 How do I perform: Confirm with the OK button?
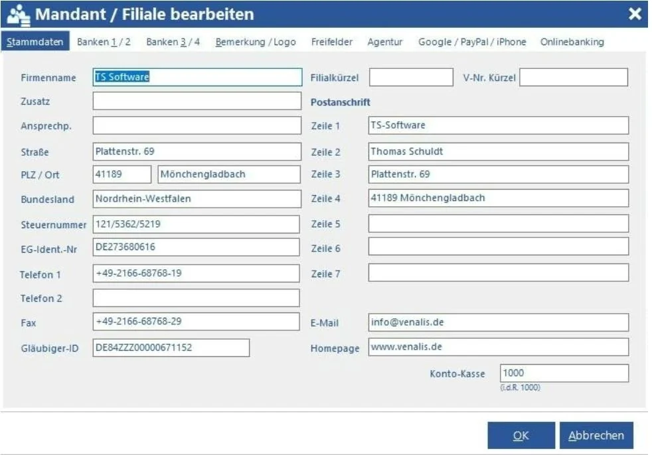521,435
